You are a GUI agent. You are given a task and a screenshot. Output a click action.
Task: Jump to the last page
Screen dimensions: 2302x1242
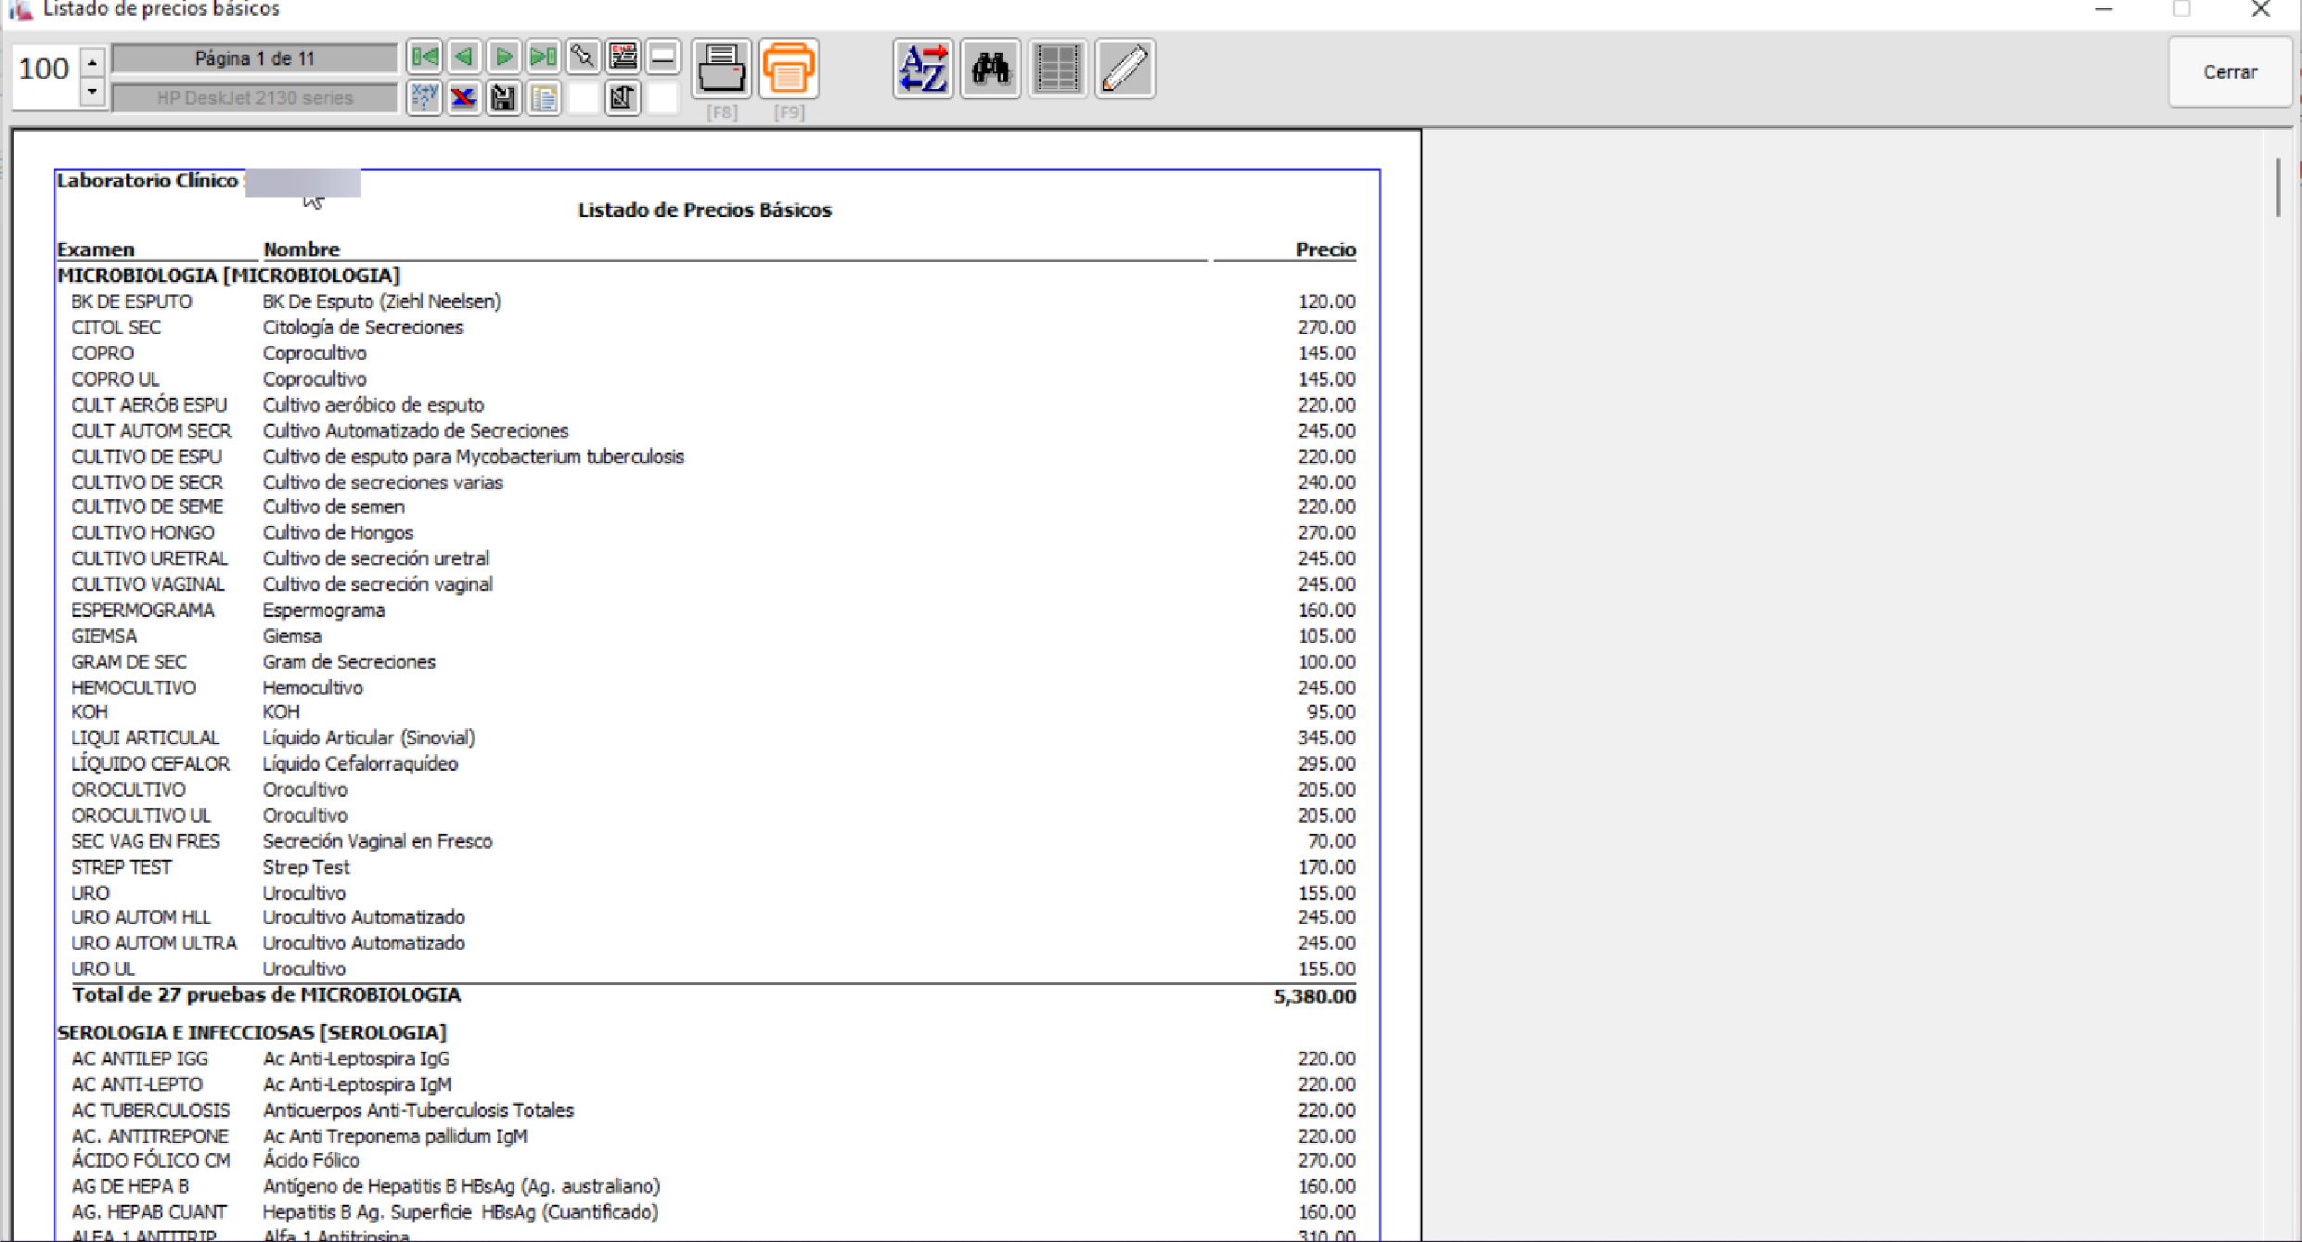(544, 58)
